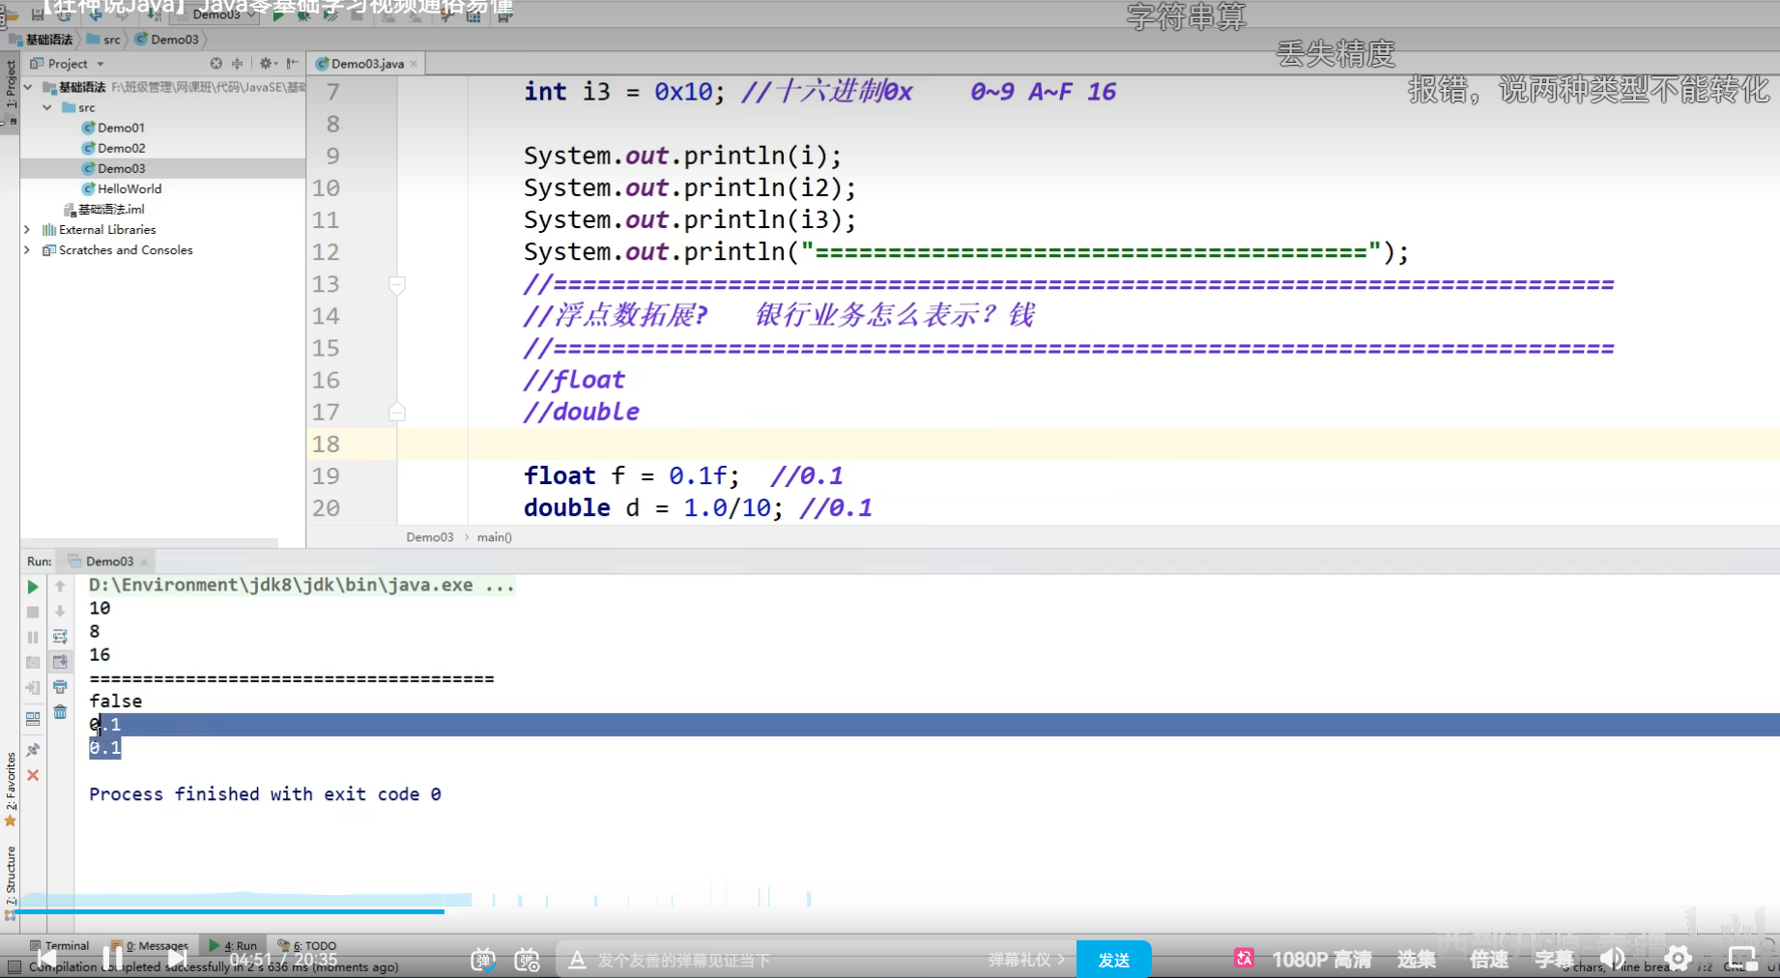Clear all console output with trash icon
The image size is (1780, 978).
click(x=60, y=712)
